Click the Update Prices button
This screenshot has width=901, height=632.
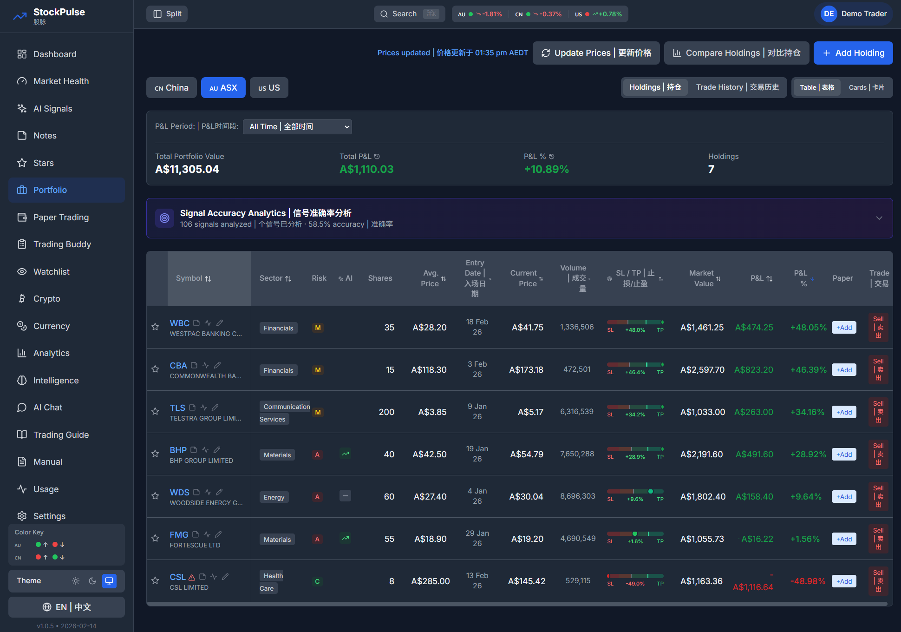pos(596,53)
